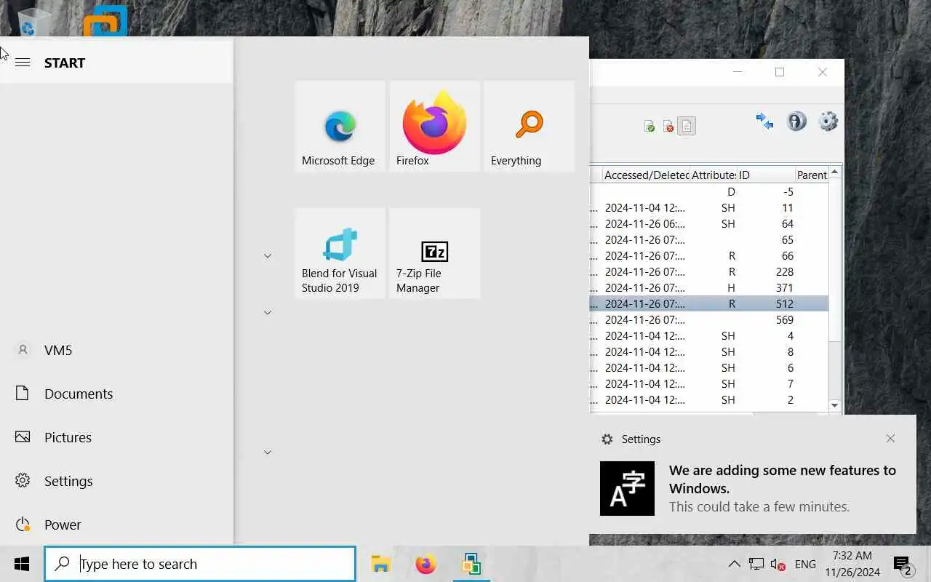
Task: Click the muted volume tray icon
Action: (x=778, y=564)
